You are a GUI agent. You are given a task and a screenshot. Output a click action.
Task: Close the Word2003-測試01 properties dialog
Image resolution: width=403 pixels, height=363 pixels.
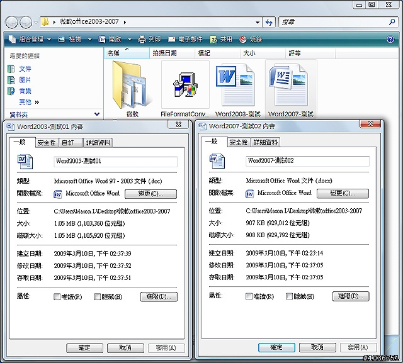[178, 125]
